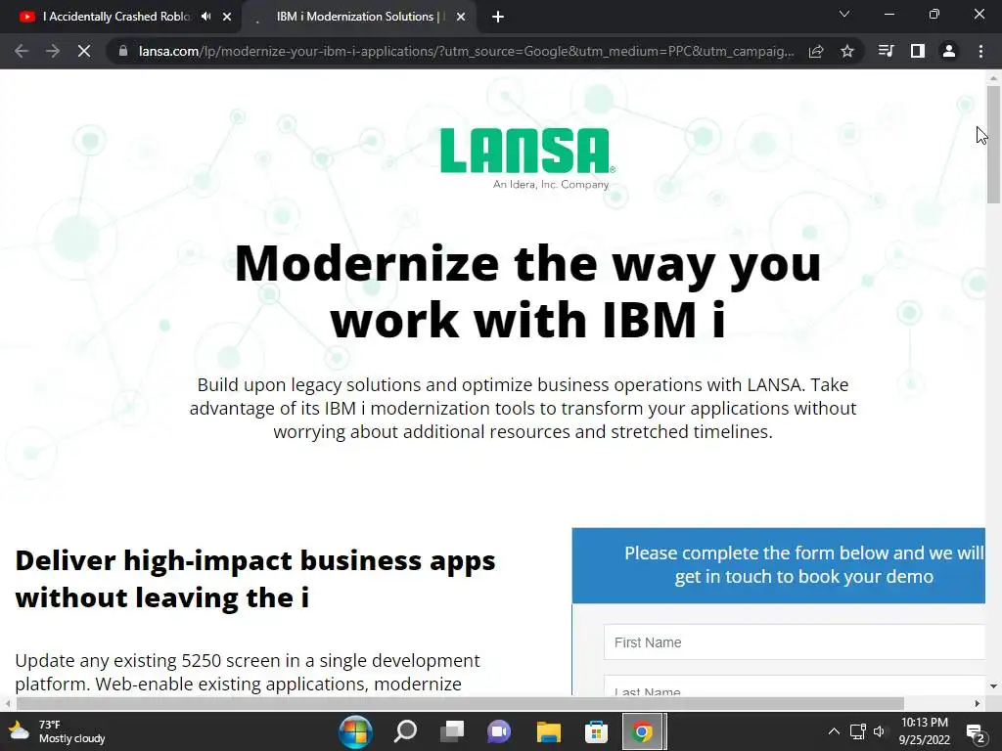Open the volume tray icon
Screen dimensions: 1002x751
pos(880,731)
